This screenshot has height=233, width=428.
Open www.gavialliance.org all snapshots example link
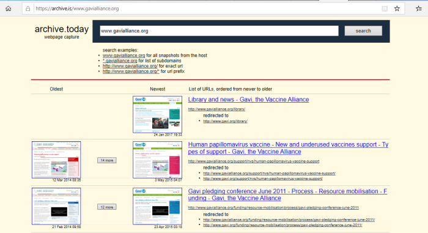pos(124,56)
